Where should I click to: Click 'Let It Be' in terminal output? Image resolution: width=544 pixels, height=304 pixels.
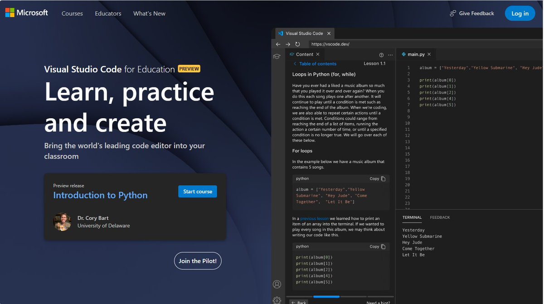[413, 255]
